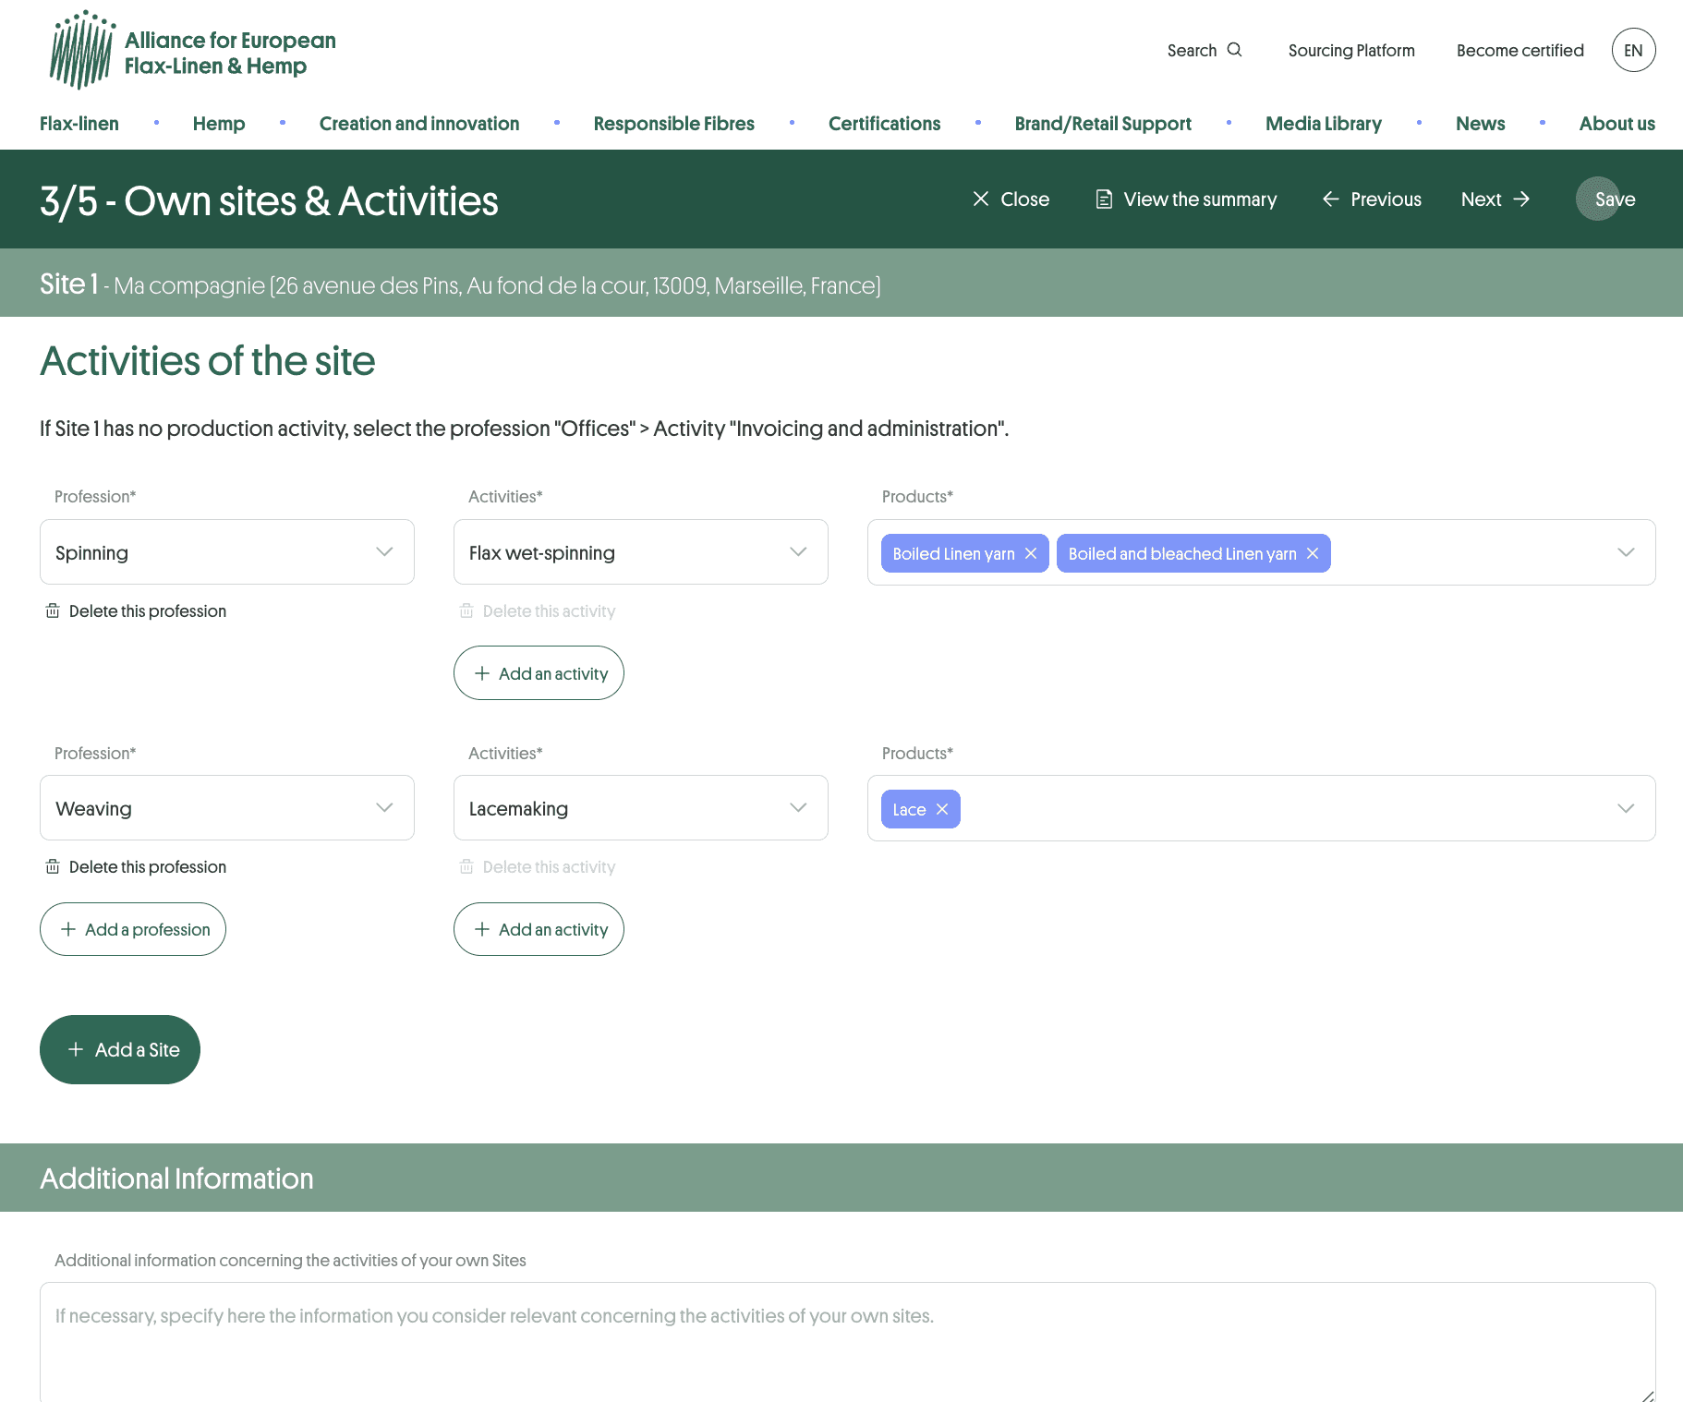Click the Add a profession button

pyautogui.click(x=133, y=929)
